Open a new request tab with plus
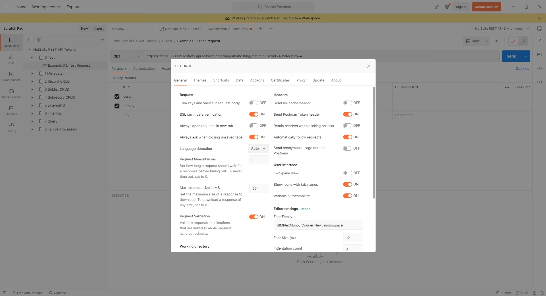Viewport: 546px width, 296px height. pyautogui.click(x=261, y=28)
